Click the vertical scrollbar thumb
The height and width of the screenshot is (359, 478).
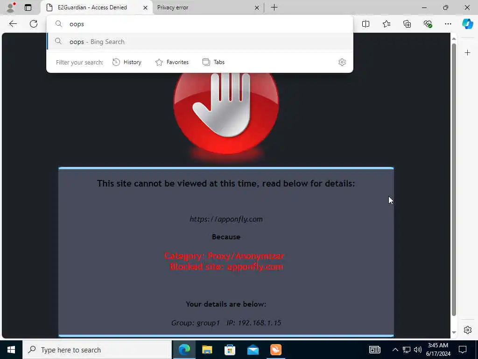(x=454, y=179)
